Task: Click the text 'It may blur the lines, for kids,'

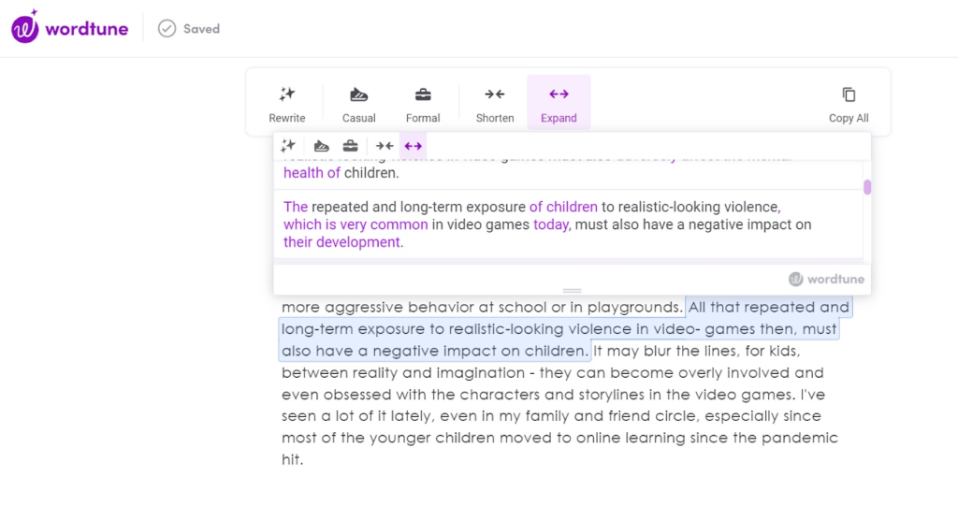Action: coord(696,351)
